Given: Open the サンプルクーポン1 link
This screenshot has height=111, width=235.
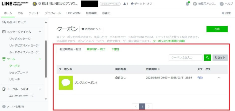Looking at the screenshot, I should (85, 83).
